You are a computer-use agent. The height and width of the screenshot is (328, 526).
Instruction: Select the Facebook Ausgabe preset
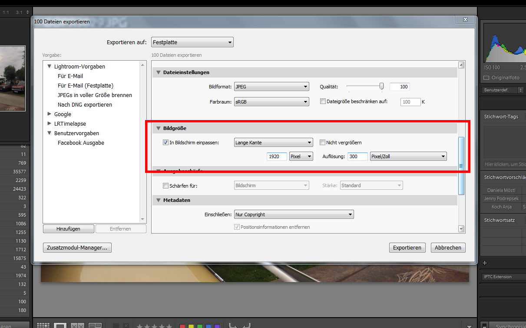[81, 143]
